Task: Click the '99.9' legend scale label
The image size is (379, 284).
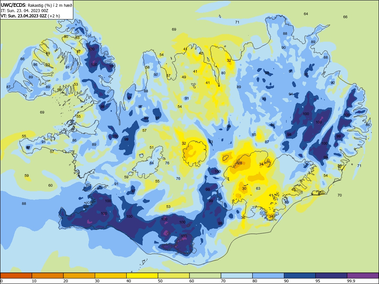Action: point(351,281)
